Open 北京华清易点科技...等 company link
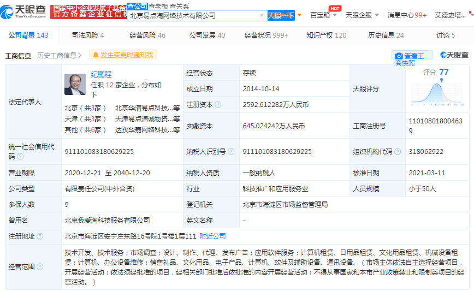Screen dimensions: 474x291 (x=147, y=108)
